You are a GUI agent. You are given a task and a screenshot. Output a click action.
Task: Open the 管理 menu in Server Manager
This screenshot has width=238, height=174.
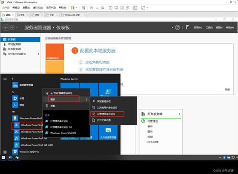(198, 28)
